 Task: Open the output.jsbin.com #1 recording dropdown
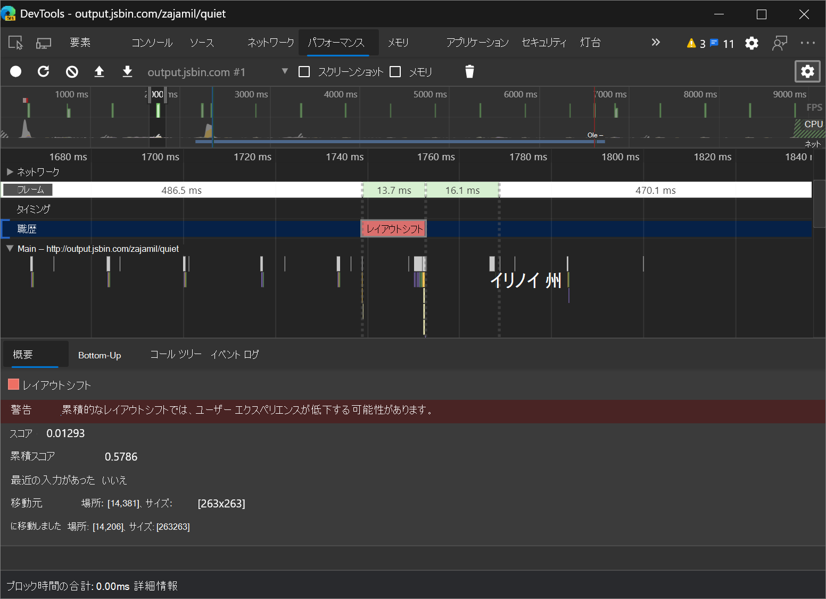(x=218, y=72)
